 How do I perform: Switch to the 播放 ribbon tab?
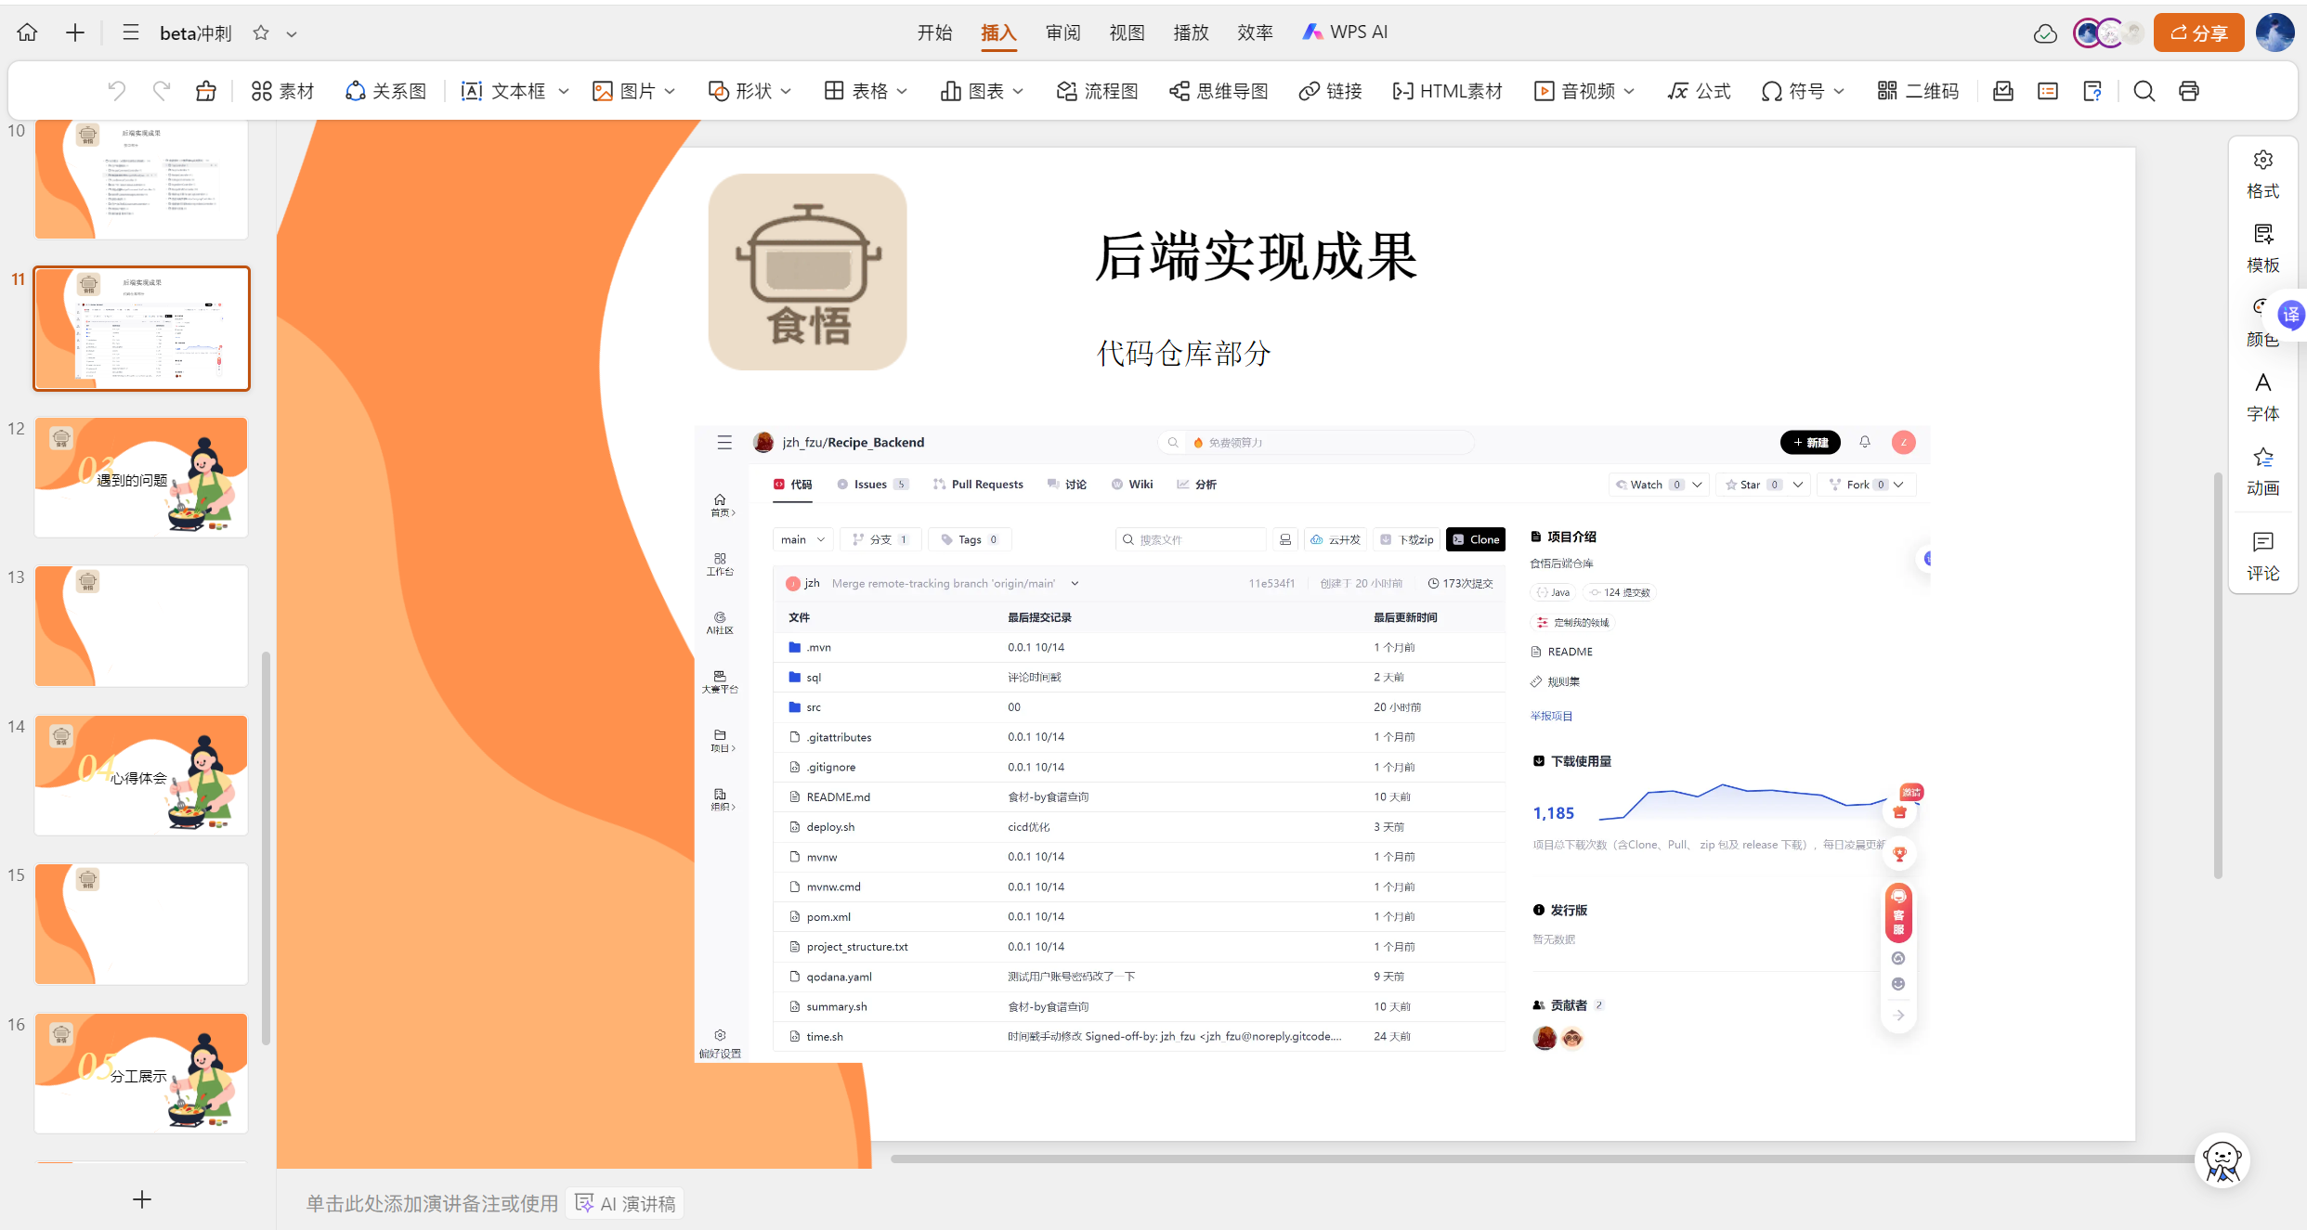tap(1190, 32)
